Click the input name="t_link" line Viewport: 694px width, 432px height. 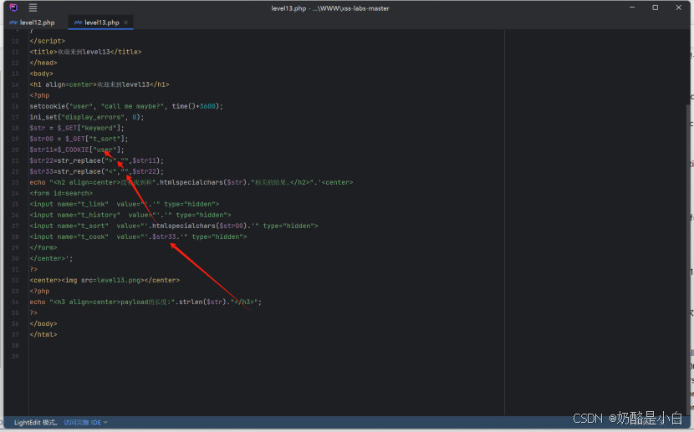[125, 204]
